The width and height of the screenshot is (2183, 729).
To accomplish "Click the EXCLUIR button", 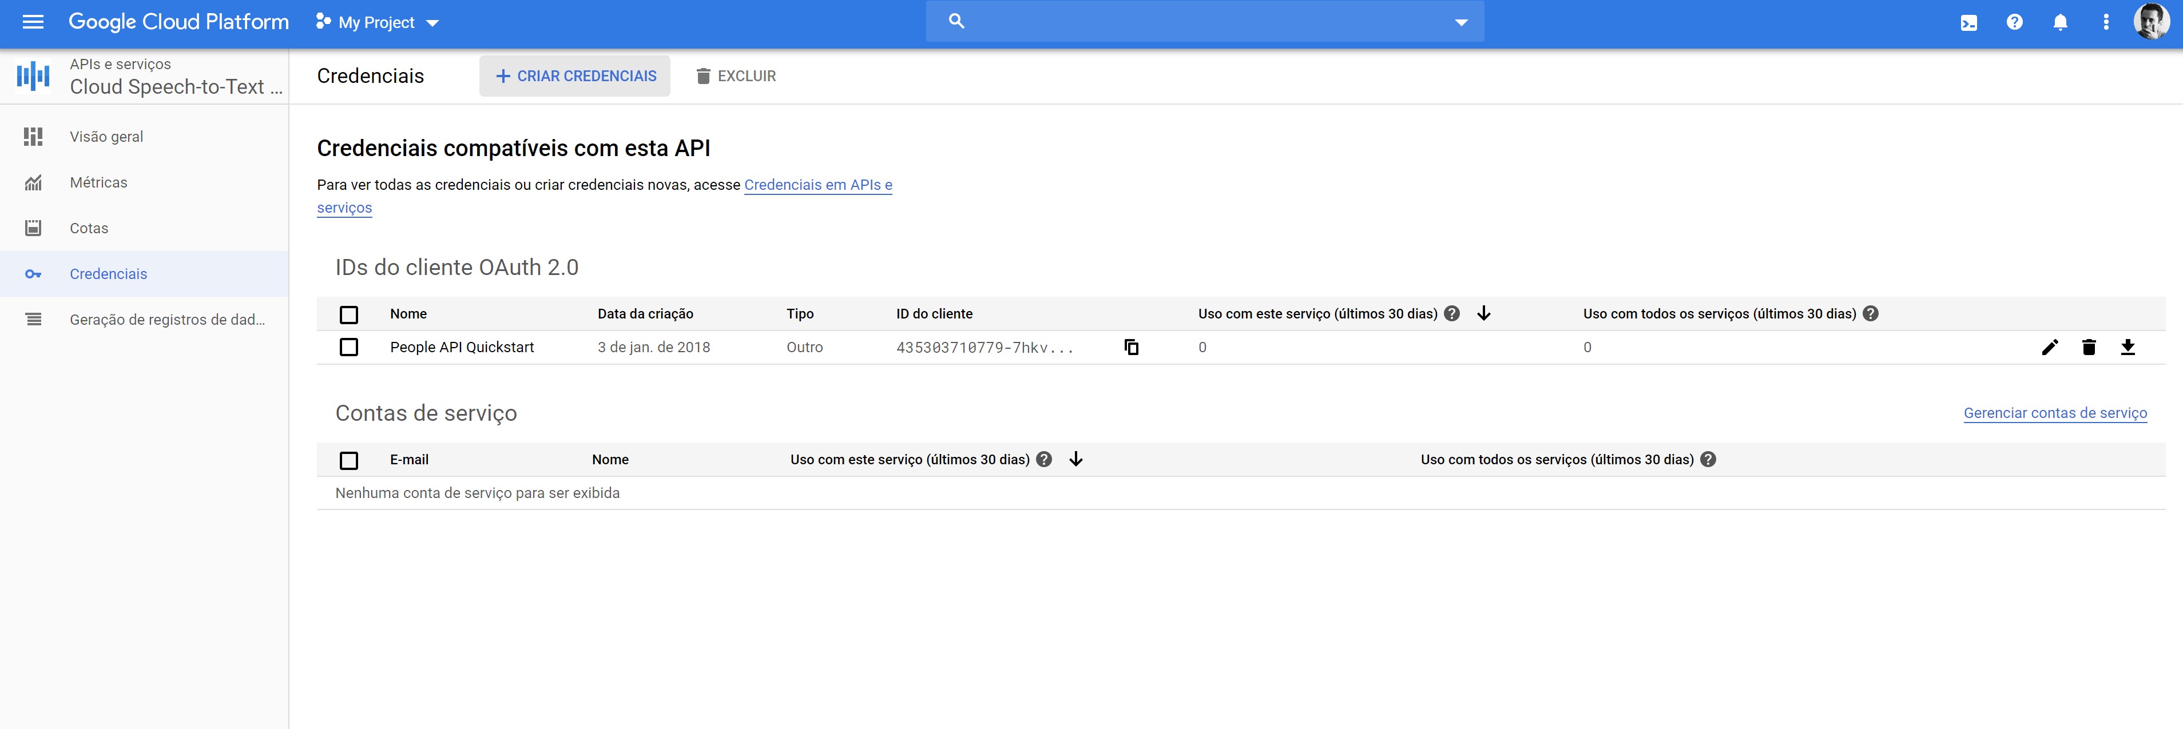I will coord(736,76).
